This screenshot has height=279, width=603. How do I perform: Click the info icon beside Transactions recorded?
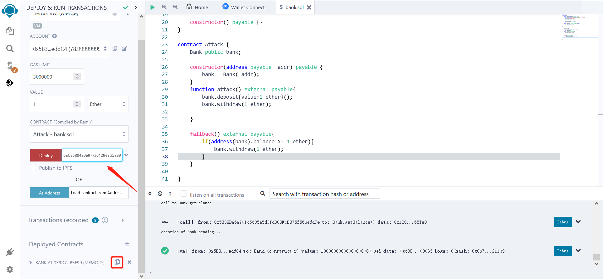pyautogui.click(x=105, y=220)
